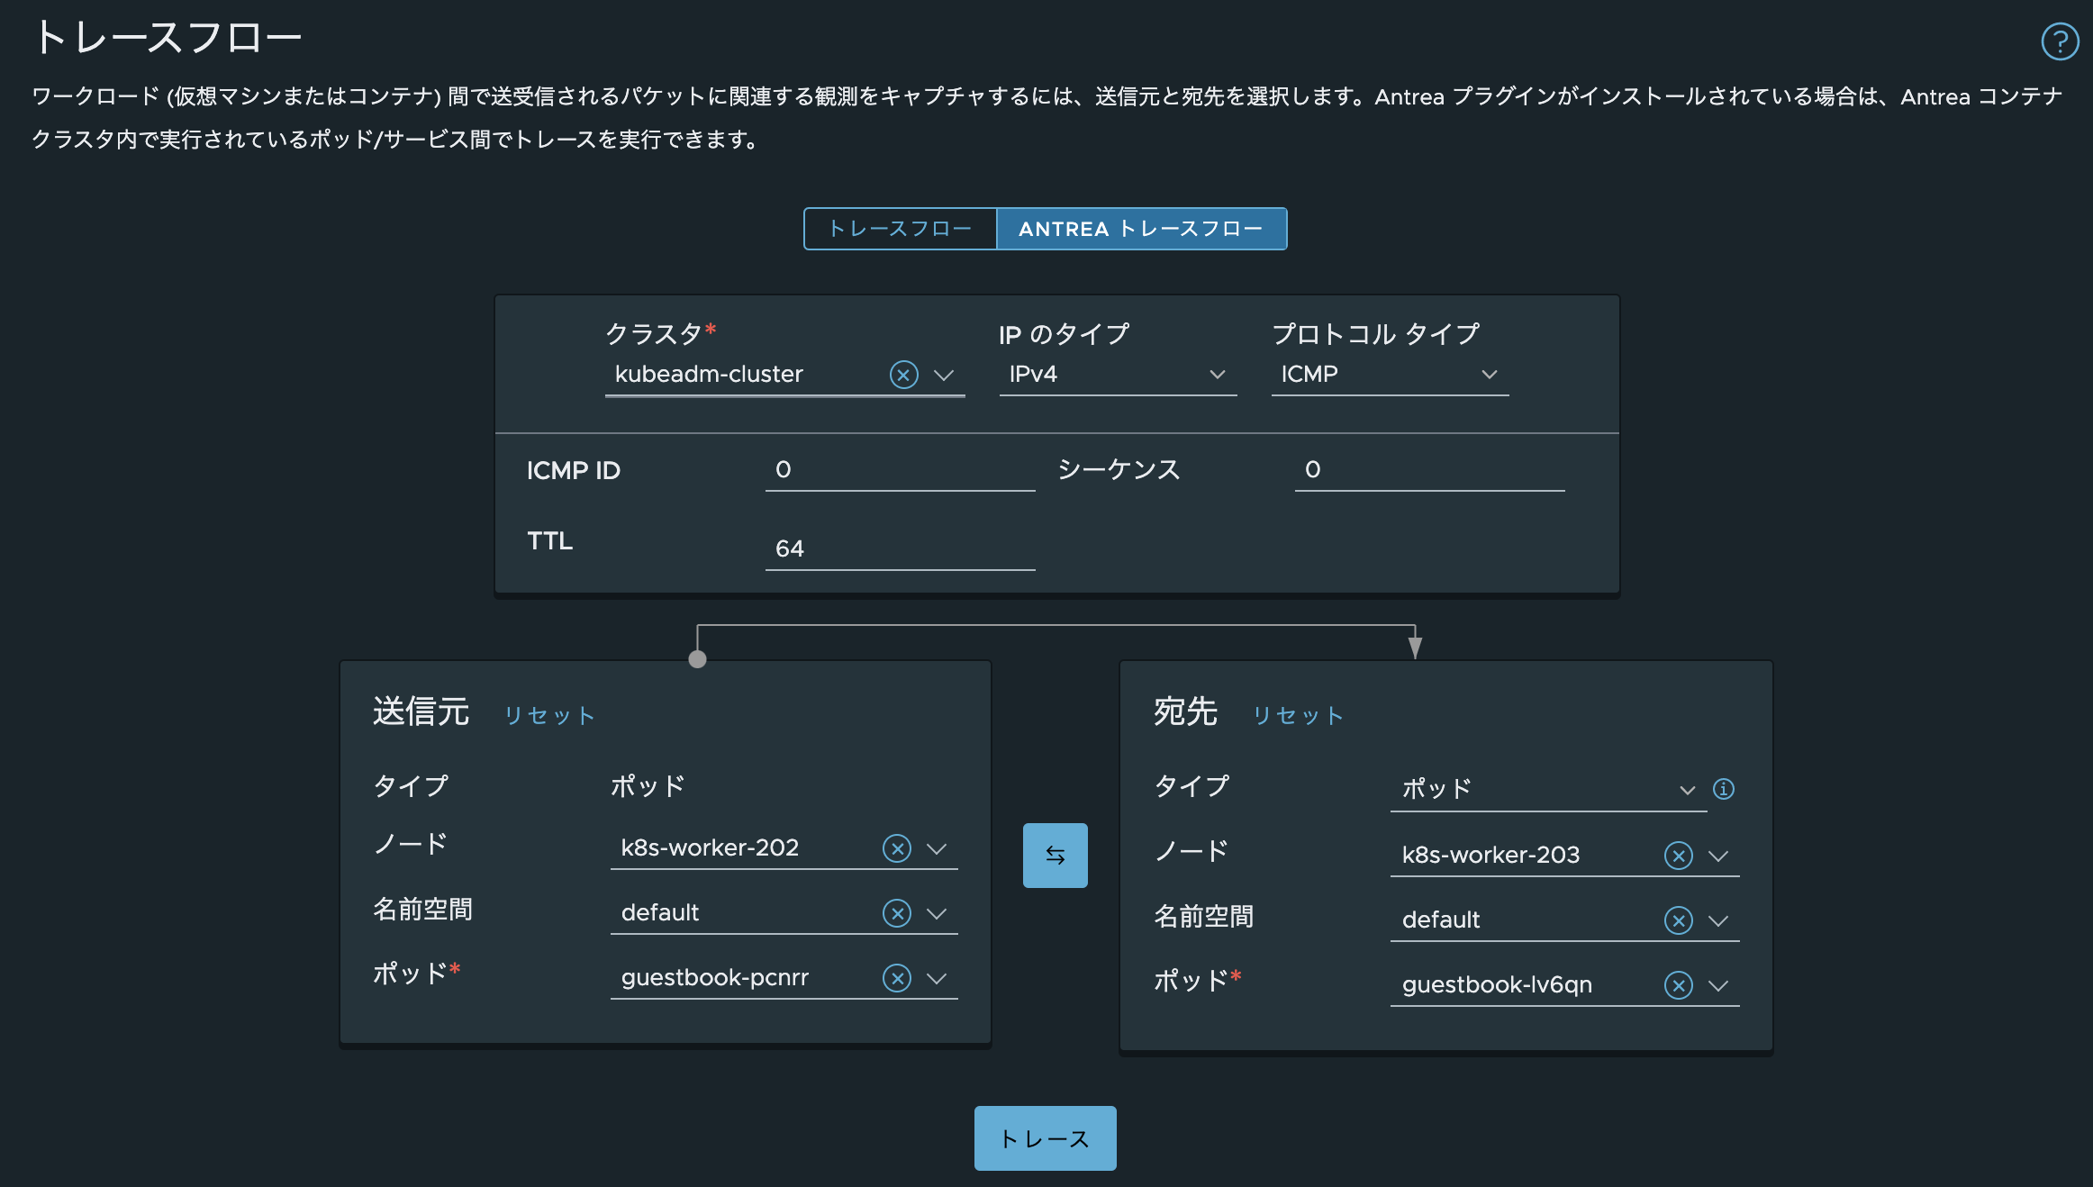Open the help question mark icon
This screenshot has height=1187, width=2093.
(2059, 41)
